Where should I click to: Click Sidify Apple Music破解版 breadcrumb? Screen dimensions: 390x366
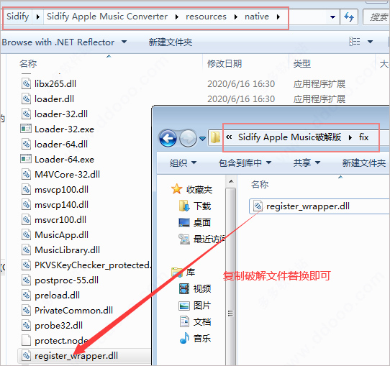[x=290, y=137]
